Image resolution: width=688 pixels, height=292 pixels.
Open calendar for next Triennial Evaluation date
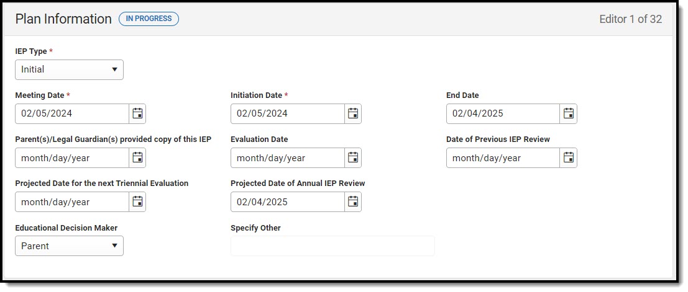(137, 202)
